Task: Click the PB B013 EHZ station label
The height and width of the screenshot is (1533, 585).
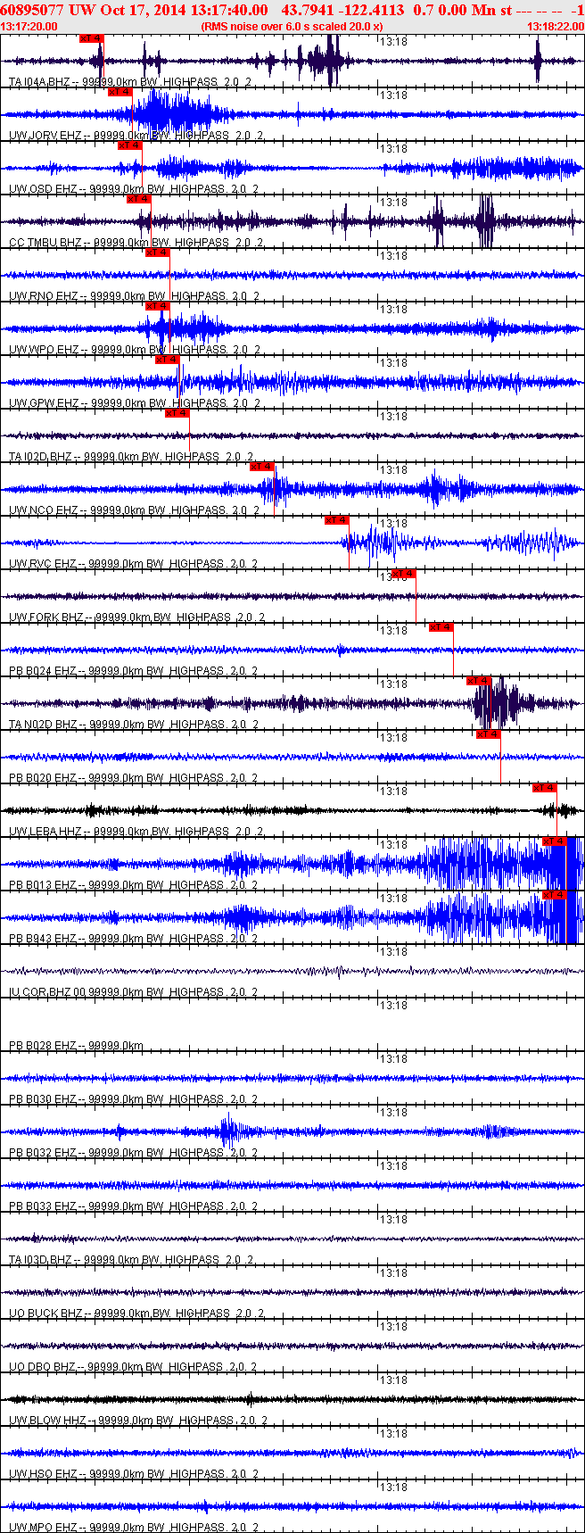Action: click(133, 885)
